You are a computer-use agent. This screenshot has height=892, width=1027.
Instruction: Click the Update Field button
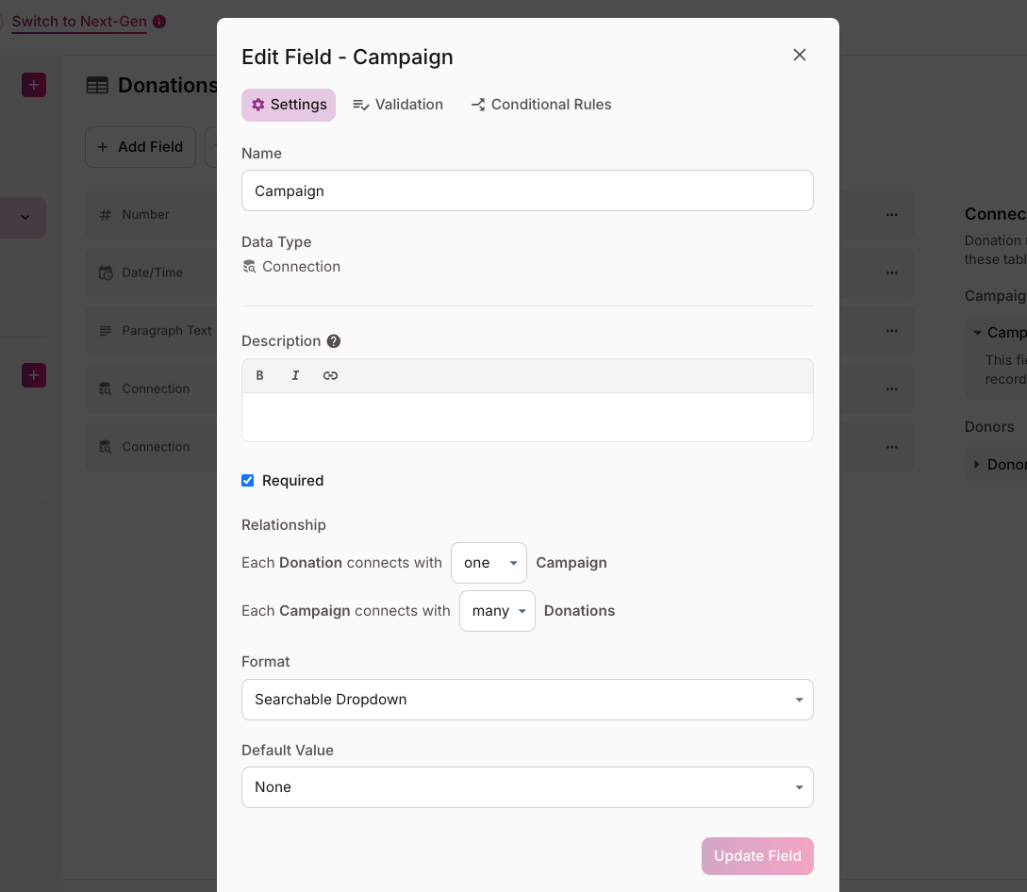757,856
